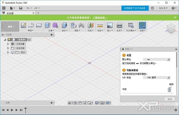Open the Create toolbar menu
Screen dimensions: 179x115
click(x=51, y=31)
